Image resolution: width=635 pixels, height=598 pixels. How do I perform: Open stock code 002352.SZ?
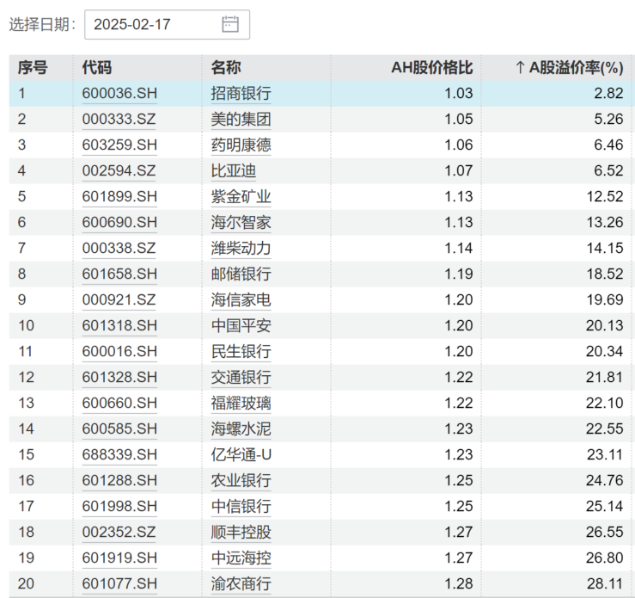119,533
